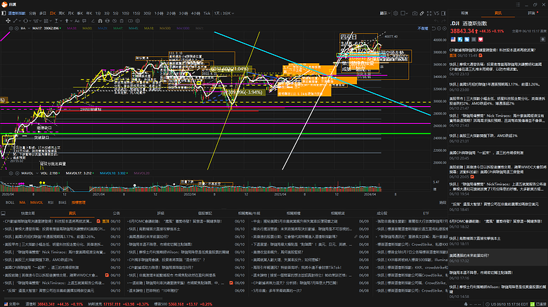Viewport: 548px width, 307px height.
Task: Open the circle shape drawing tool
Action: (x=25, y=21)
